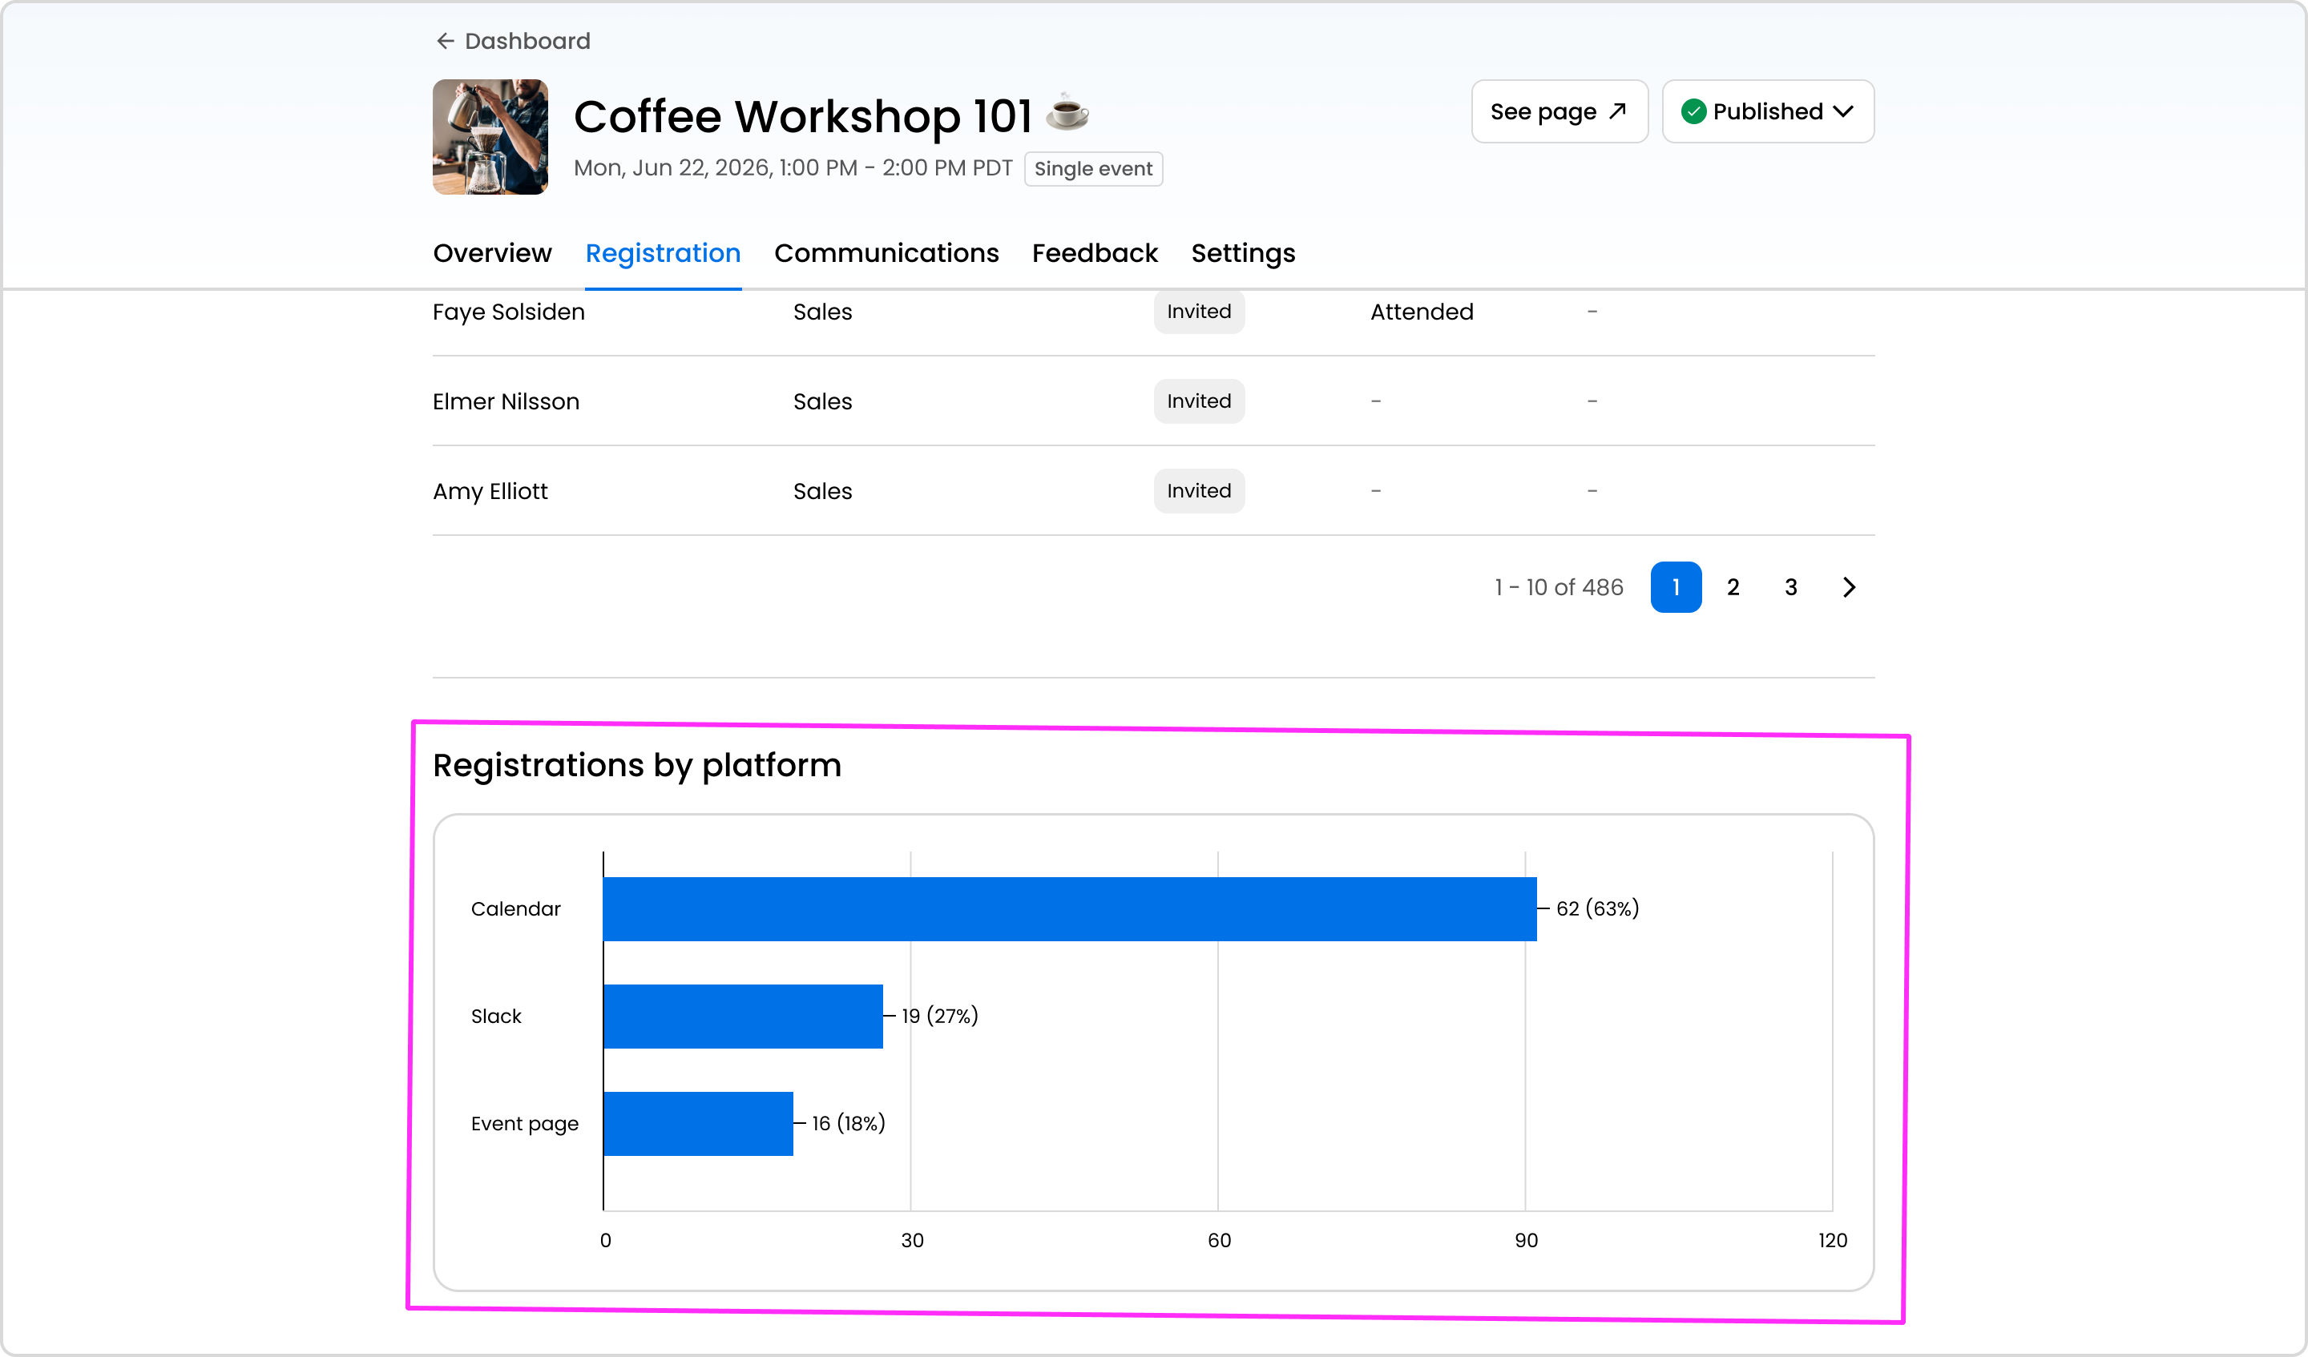Click the coffee cup emoji in title
This screenshot has height=1357, width=2308.
(x=1067, y=113)
